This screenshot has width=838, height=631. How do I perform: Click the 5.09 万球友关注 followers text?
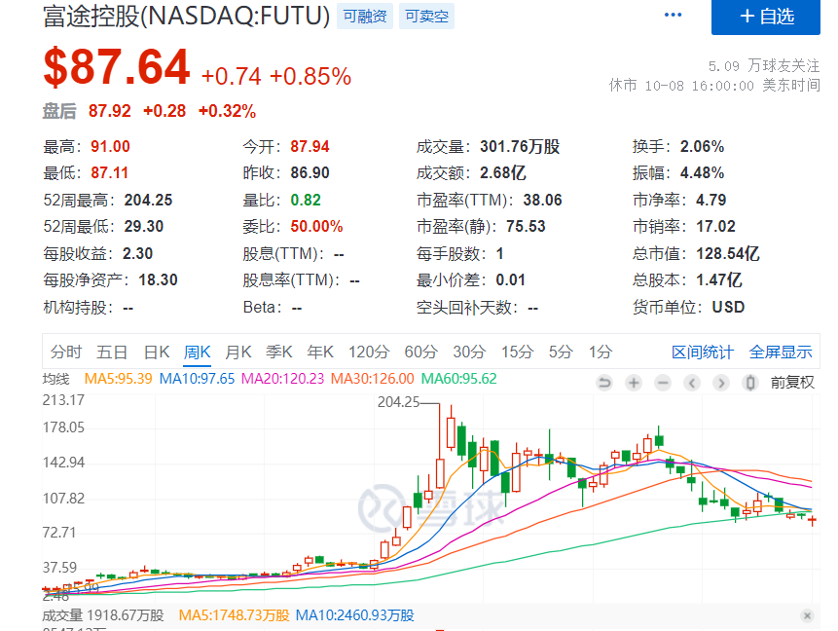pyautogui.click(x=764, y=66)
